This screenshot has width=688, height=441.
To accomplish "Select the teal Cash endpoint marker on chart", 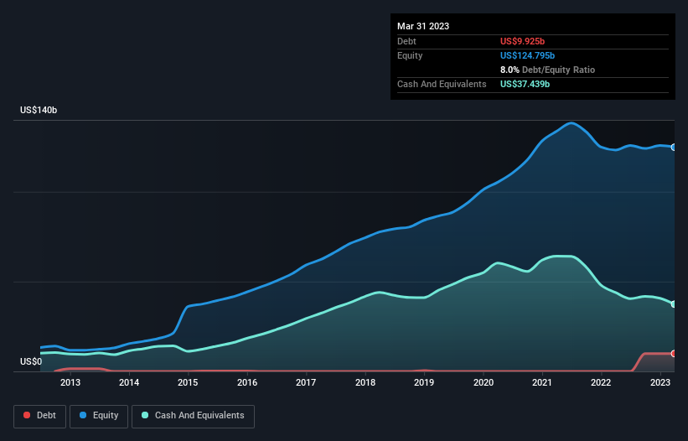I will (674, 304).
